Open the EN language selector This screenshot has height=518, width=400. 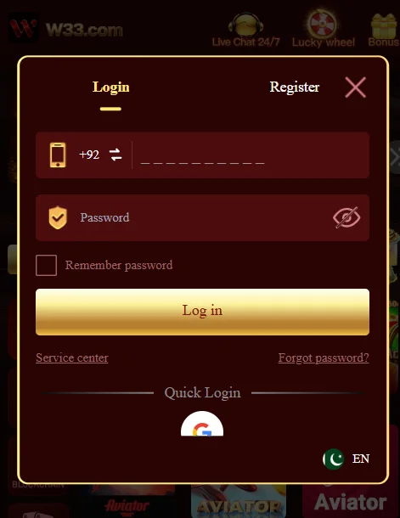click(361, 459)
